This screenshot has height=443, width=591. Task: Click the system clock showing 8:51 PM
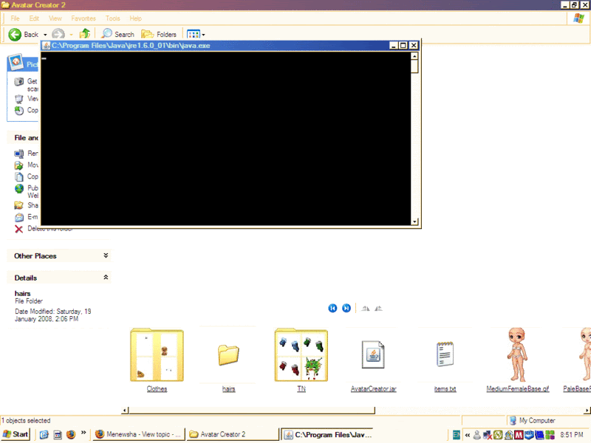click(571, 435)
